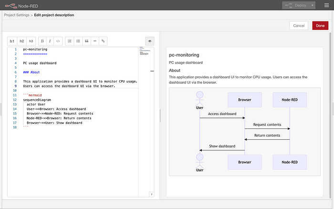Click the '```mermaid' line in editor
334x209 pixels.
coord(32,95)
